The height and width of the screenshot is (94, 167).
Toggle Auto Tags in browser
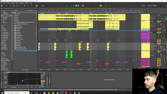pyautogui.click(x=30, y=10)
